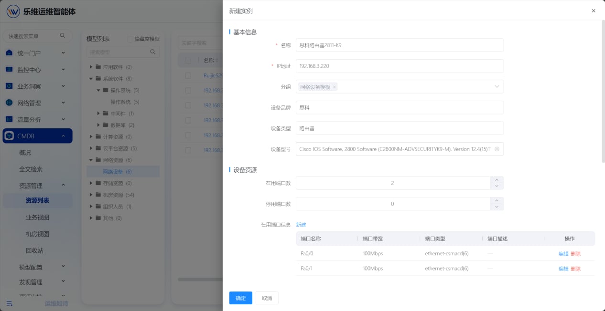Screen dimensions: 605x311
Task: Click the folder icon beside 机房资源
Action: point(98,195)
